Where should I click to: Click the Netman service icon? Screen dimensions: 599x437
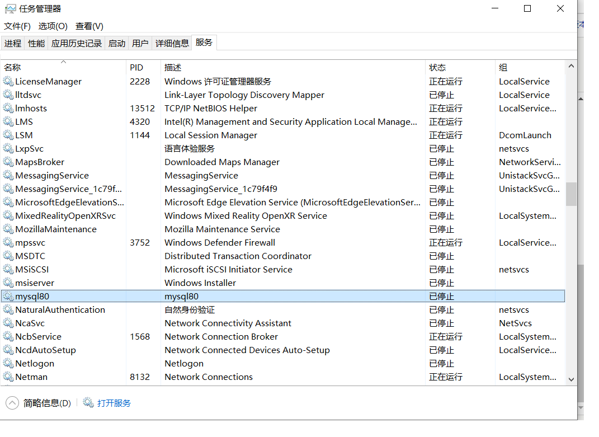coord(8,377)
